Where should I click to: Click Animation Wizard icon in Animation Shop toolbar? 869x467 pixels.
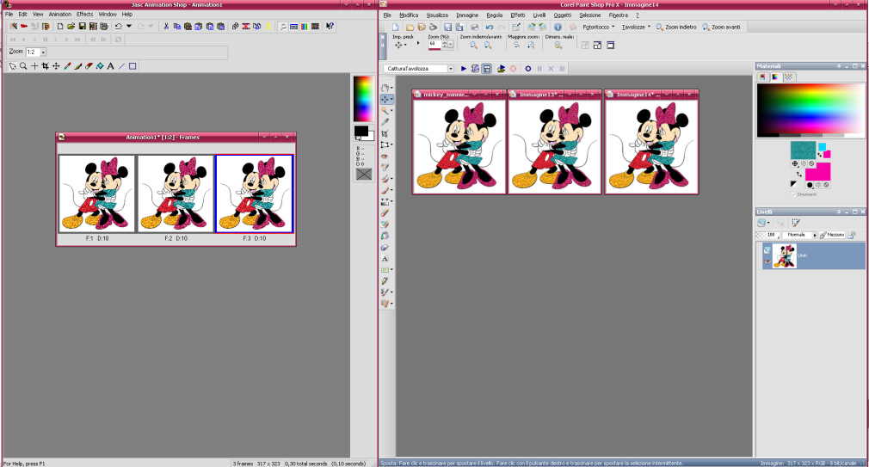pyautogui.click(x=14, y=26)
